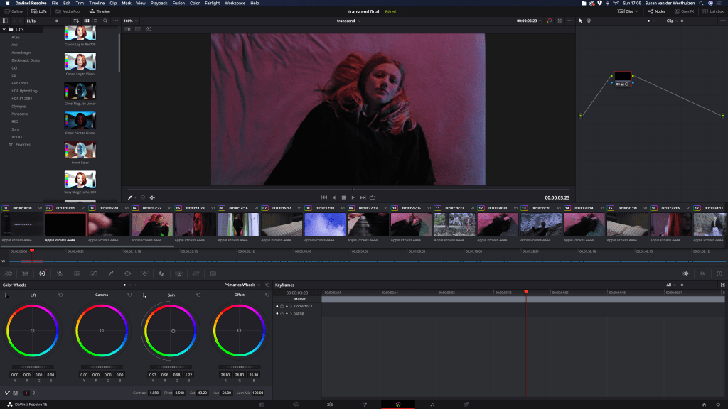
Task: Click the search icon in LUTs panel
Action: click(x=105, y=21)
